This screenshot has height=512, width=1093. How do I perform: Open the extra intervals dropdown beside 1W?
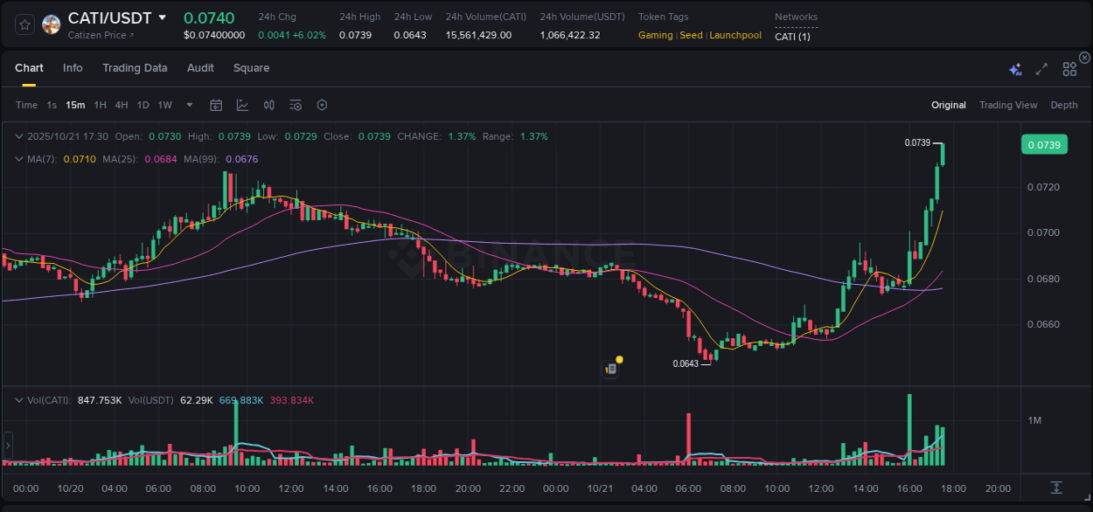coord(189,104)
